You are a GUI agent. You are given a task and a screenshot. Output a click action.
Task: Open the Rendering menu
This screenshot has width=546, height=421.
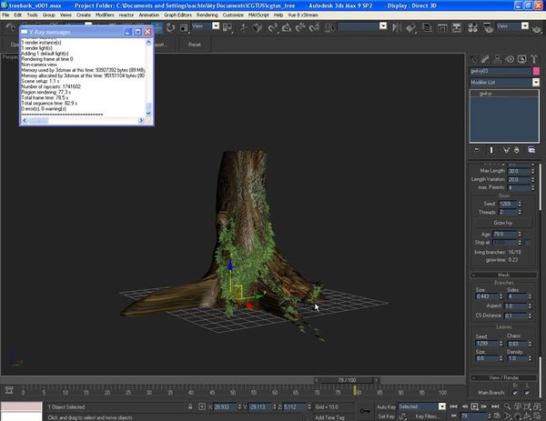point(207,15)
